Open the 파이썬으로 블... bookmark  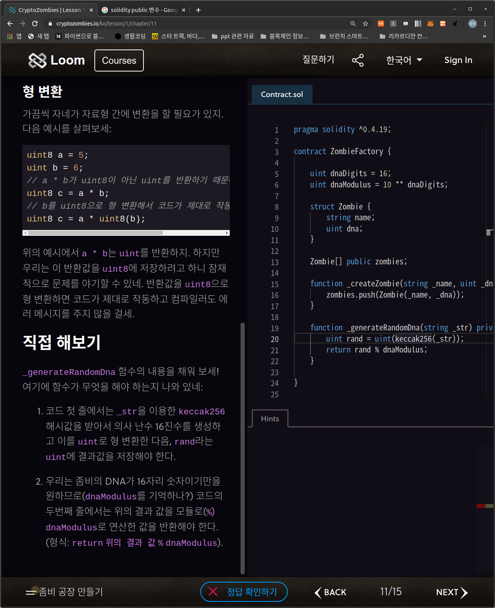80,36
